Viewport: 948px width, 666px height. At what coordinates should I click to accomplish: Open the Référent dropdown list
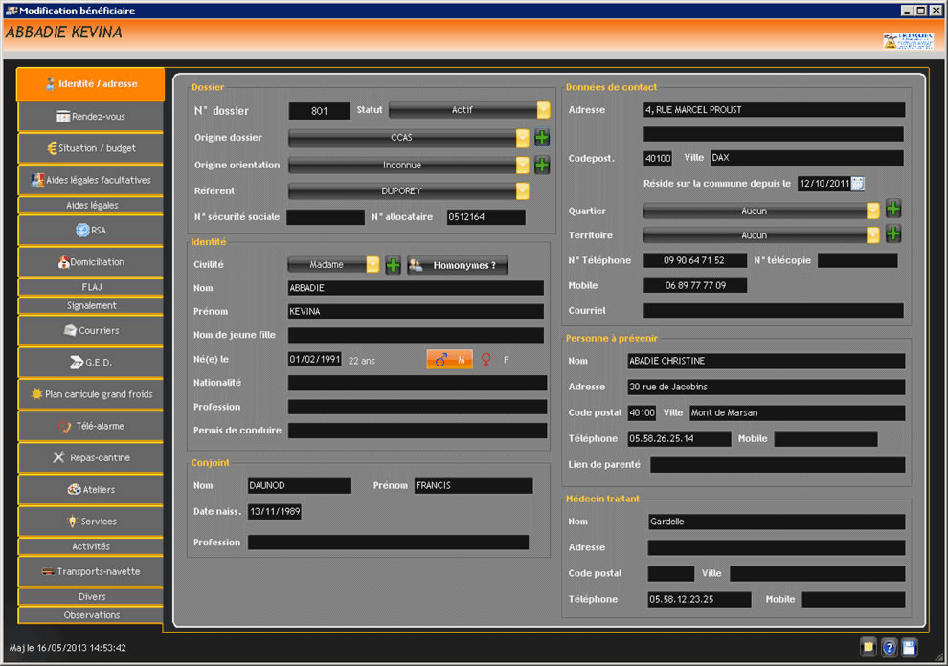522,191
